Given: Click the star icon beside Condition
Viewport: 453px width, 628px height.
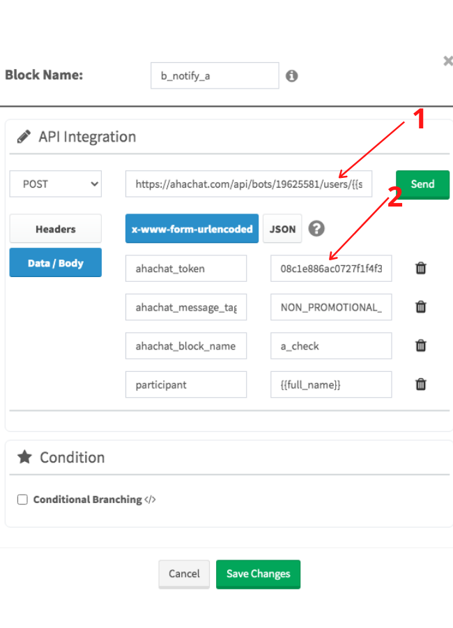Looking at the screenshot, I should [x=25, y=457].
